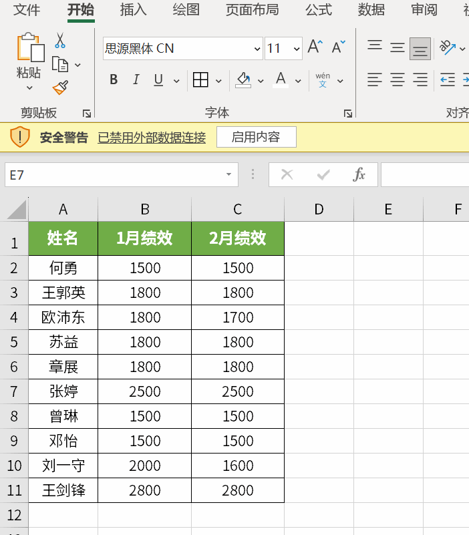Image resolution: width=469 pixels, height=535 pixels.
Task: Select cell containing 1600
Action: click(238, 466)
